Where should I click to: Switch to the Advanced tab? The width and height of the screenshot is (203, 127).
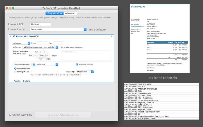(70, 13)
